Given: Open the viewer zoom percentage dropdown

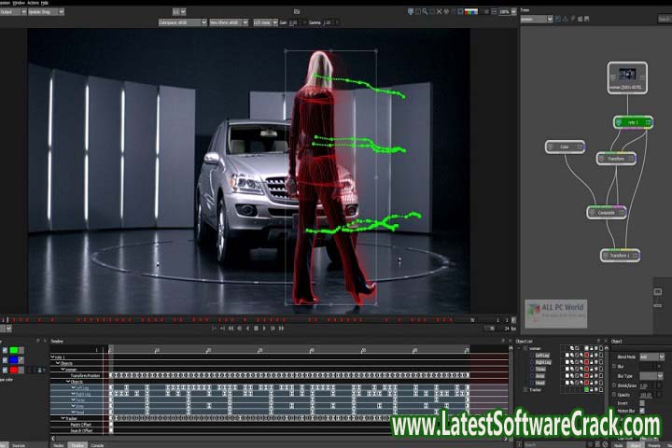Looking at the screenshot, I should [507, 12].
